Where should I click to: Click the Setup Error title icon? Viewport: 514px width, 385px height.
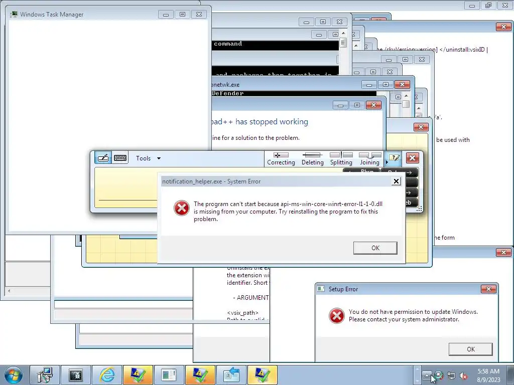[x=321, y=289]
